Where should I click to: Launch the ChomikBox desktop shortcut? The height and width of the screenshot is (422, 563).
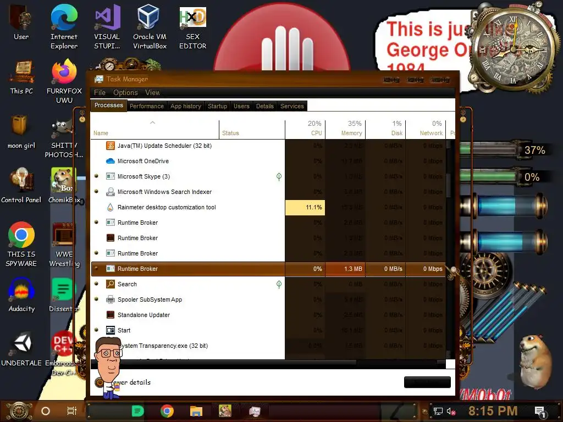tap(64, 186)
